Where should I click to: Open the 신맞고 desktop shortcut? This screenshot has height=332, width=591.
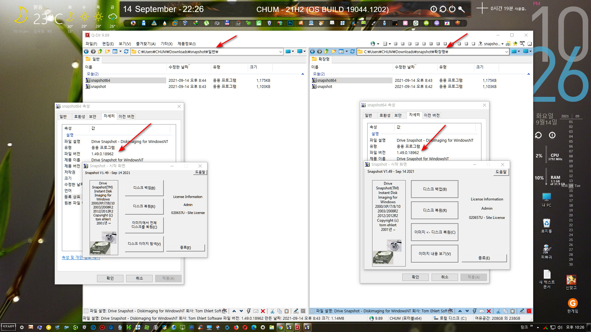coord(571,282)
